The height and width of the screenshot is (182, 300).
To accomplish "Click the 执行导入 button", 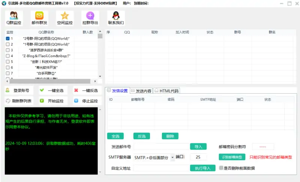I will tap(202, 168).
